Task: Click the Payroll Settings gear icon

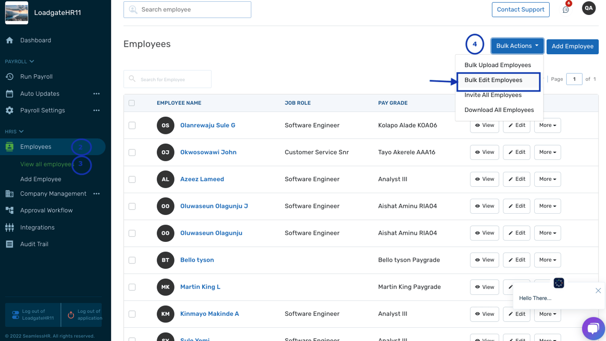Action: coord(9,110)
